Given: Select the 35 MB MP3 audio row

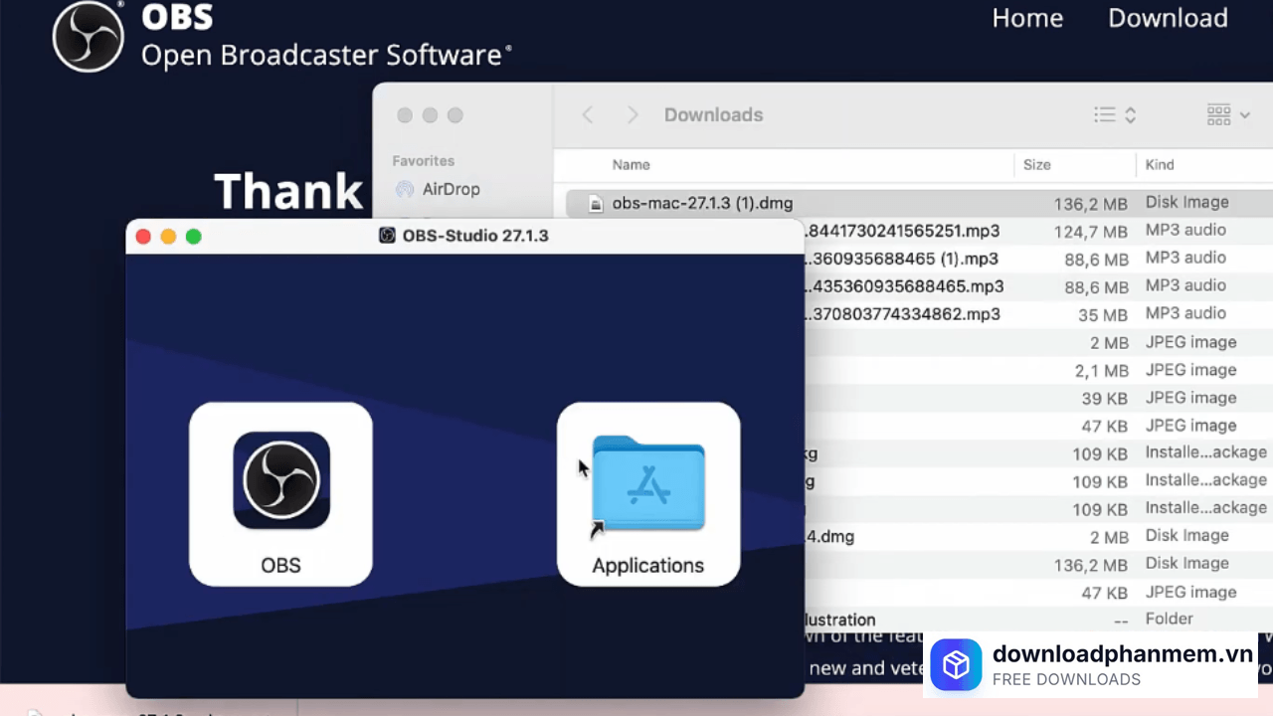Looking at the screenshot, I should 1038,314.
